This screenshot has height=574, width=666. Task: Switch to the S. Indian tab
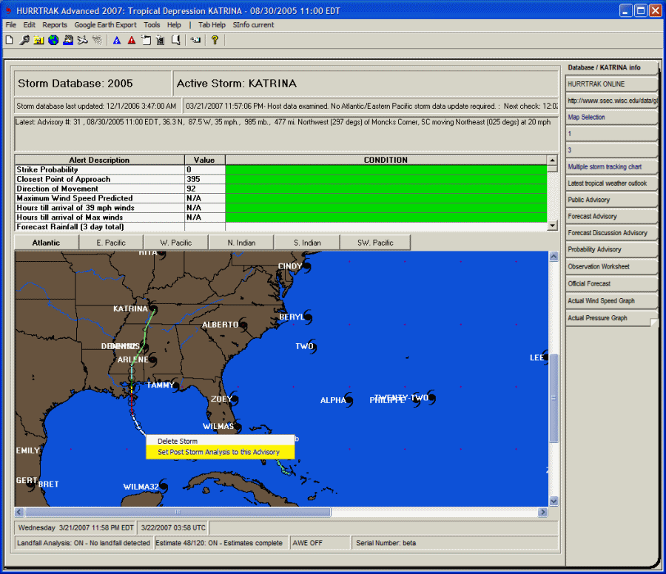(307, 243)
